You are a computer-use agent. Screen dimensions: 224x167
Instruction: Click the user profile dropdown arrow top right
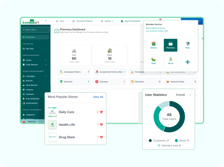tap(199, 21)
